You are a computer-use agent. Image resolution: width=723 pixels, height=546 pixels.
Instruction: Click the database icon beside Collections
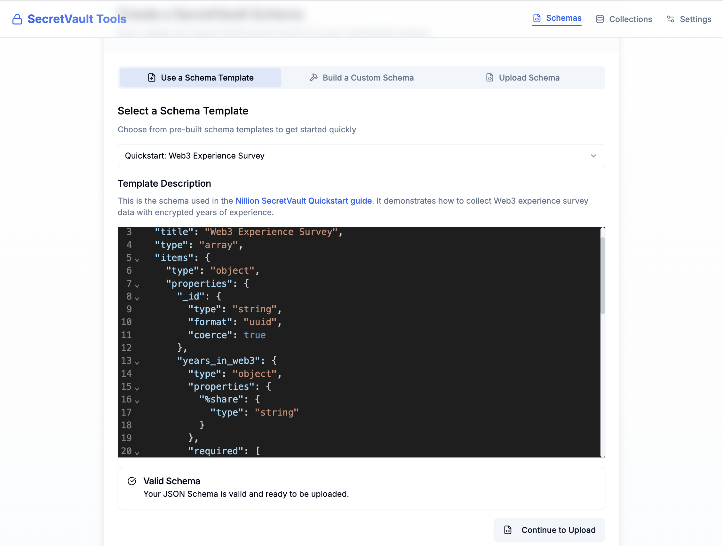(600, 19)
